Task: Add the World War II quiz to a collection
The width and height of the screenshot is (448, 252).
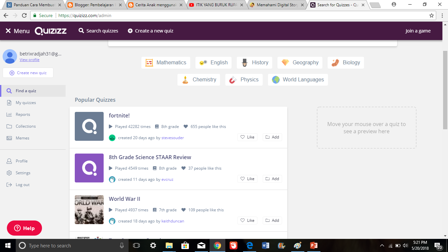Action: (x=272, y=220)
